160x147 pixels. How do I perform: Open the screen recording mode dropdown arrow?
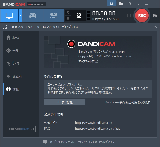(x=20, y=15)
